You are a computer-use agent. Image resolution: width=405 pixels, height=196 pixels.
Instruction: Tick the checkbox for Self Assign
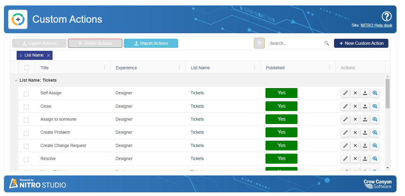click(x=26, y=94)
